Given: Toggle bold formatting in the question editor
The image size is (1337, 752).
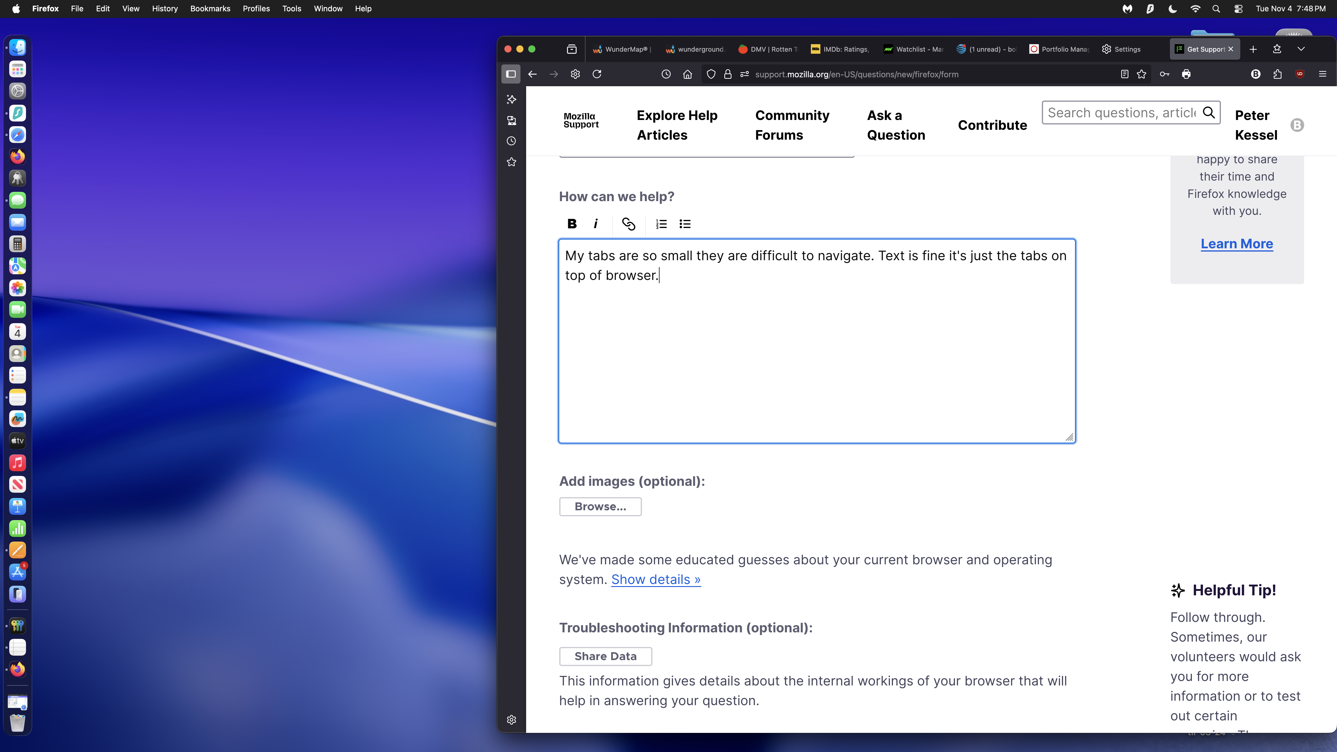Looking at the screenshot, I should click(x=572, y=224).
